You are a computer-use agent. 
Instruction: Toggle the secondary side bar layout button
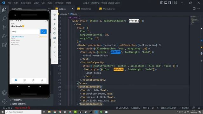(x=170, y=3)
